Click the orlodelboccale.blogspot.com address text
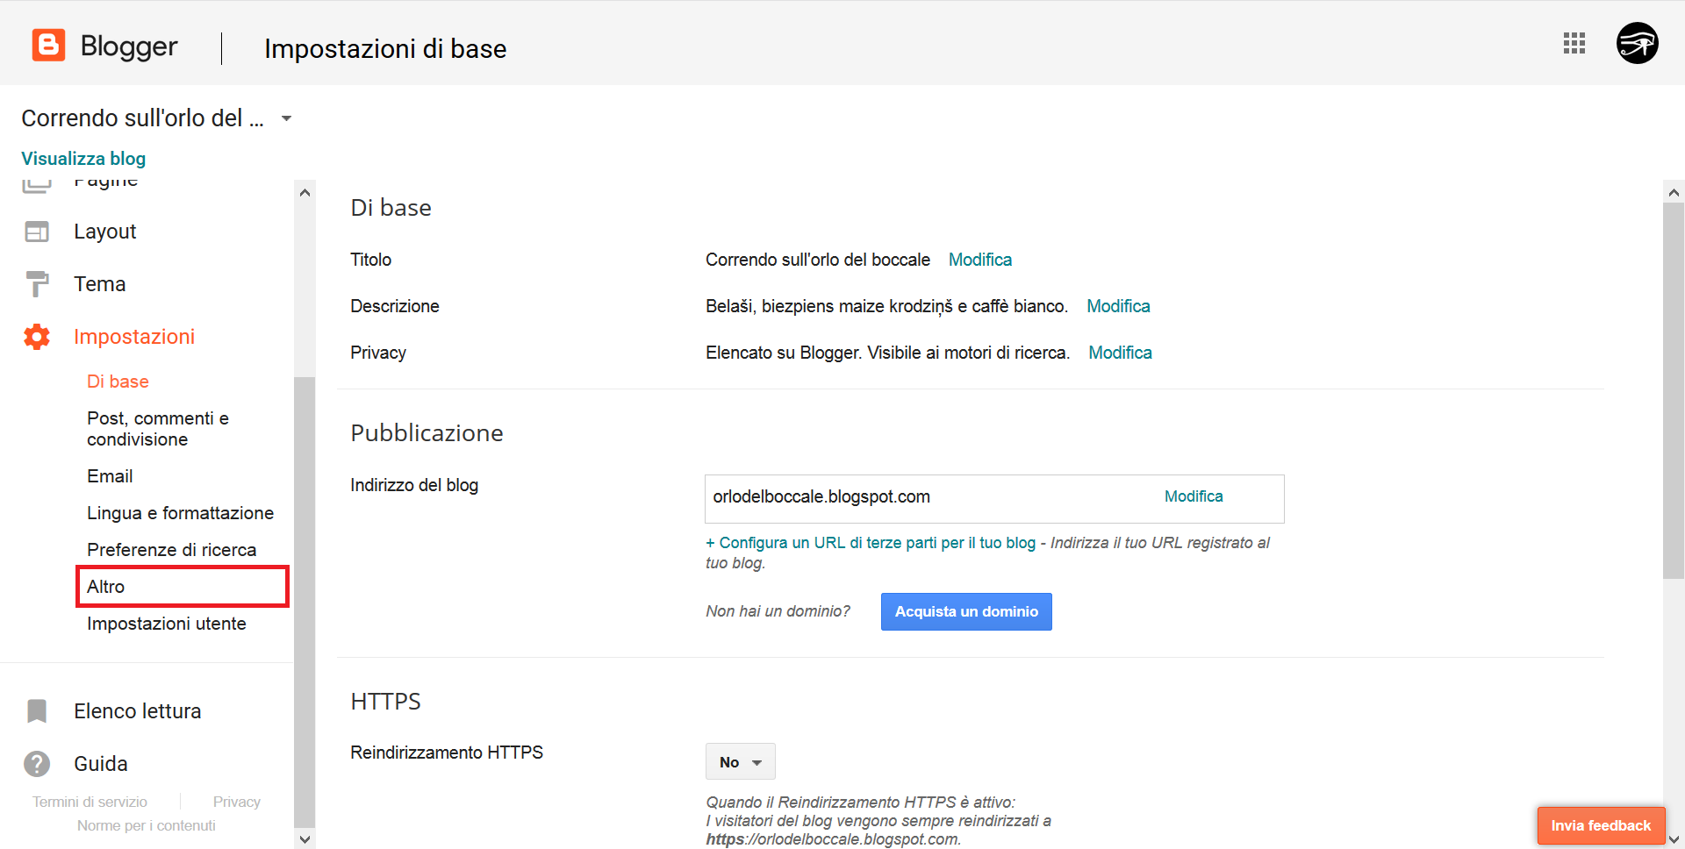This screenshot has width=1685, height=849. tap(821, 496)
